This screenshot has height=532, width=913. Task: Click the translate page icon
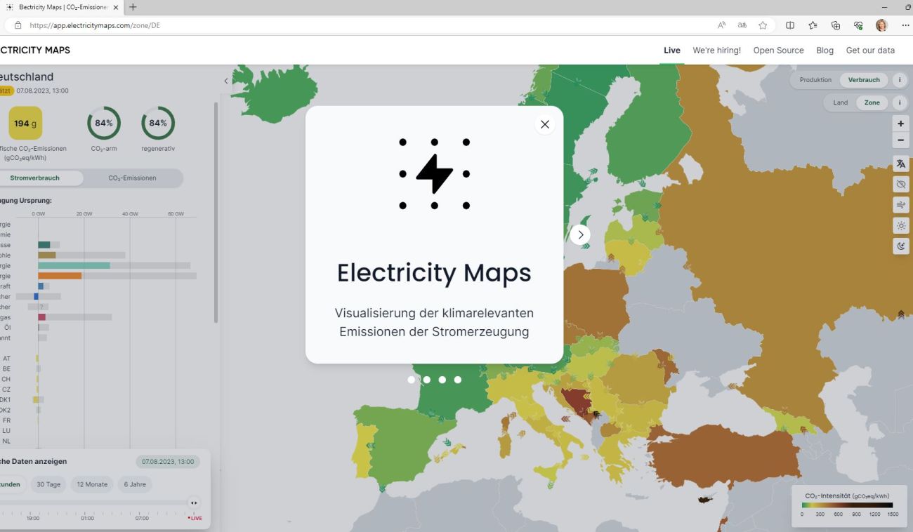tap(742, 25)
